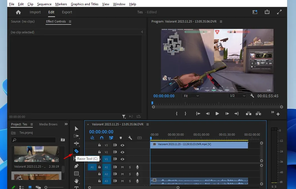296x189 pixels.
Task: Click the Lift button
Action: pyautogui.click(x=248, y=113)
